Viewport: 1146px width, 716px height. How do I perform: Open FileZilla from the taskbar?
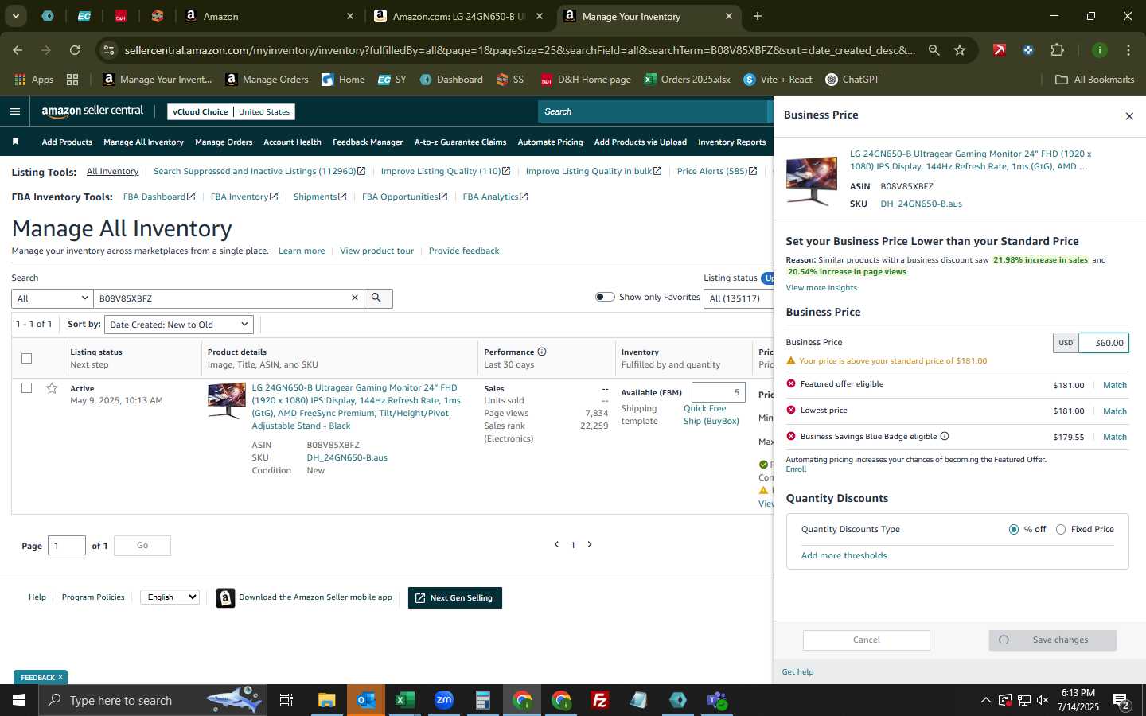tap(600, 700)
